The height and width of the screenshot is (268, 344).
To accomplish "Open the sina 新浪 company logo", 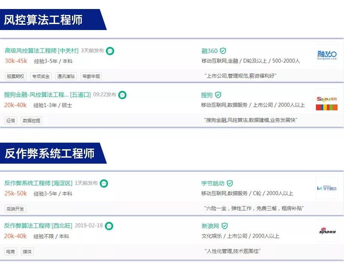I will tap(327, 231).
